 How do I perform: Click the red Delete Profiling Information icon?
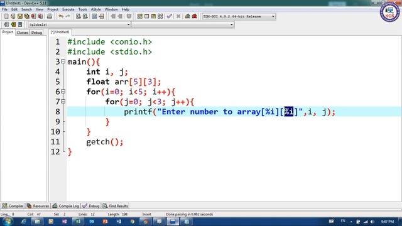click(x=195, y=16)
